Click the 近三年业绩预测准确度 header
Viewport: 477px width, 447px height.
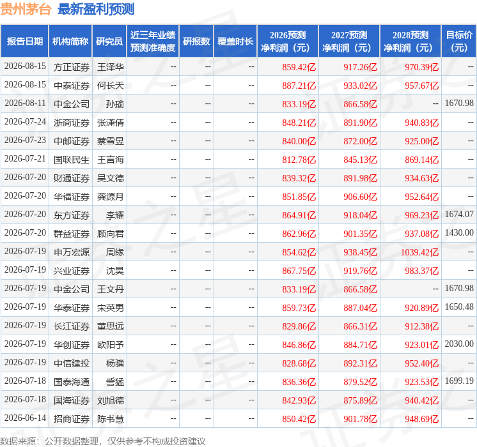(x=153, y=42)
